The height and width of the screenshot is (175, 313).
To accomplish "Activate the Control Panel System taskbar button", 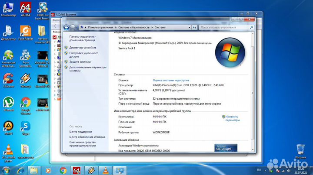I will (120, 171).
